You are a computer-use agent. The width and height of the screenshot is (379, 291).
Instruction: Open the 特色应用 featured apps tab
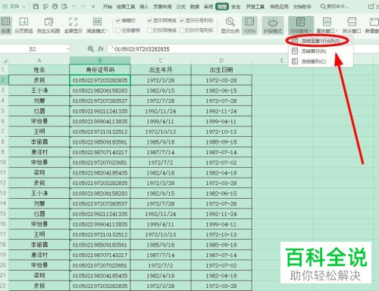click(279, 7)
